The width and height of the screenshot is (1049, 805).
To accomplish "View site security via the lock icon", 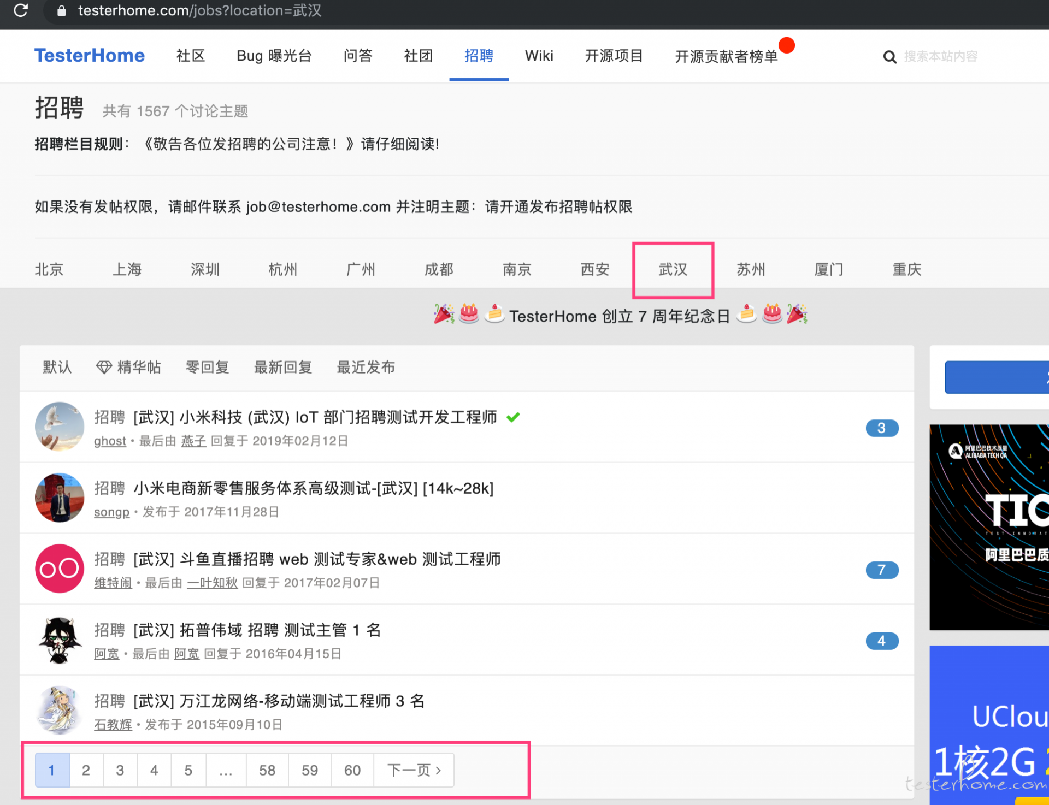I will (x=62, y=11).
